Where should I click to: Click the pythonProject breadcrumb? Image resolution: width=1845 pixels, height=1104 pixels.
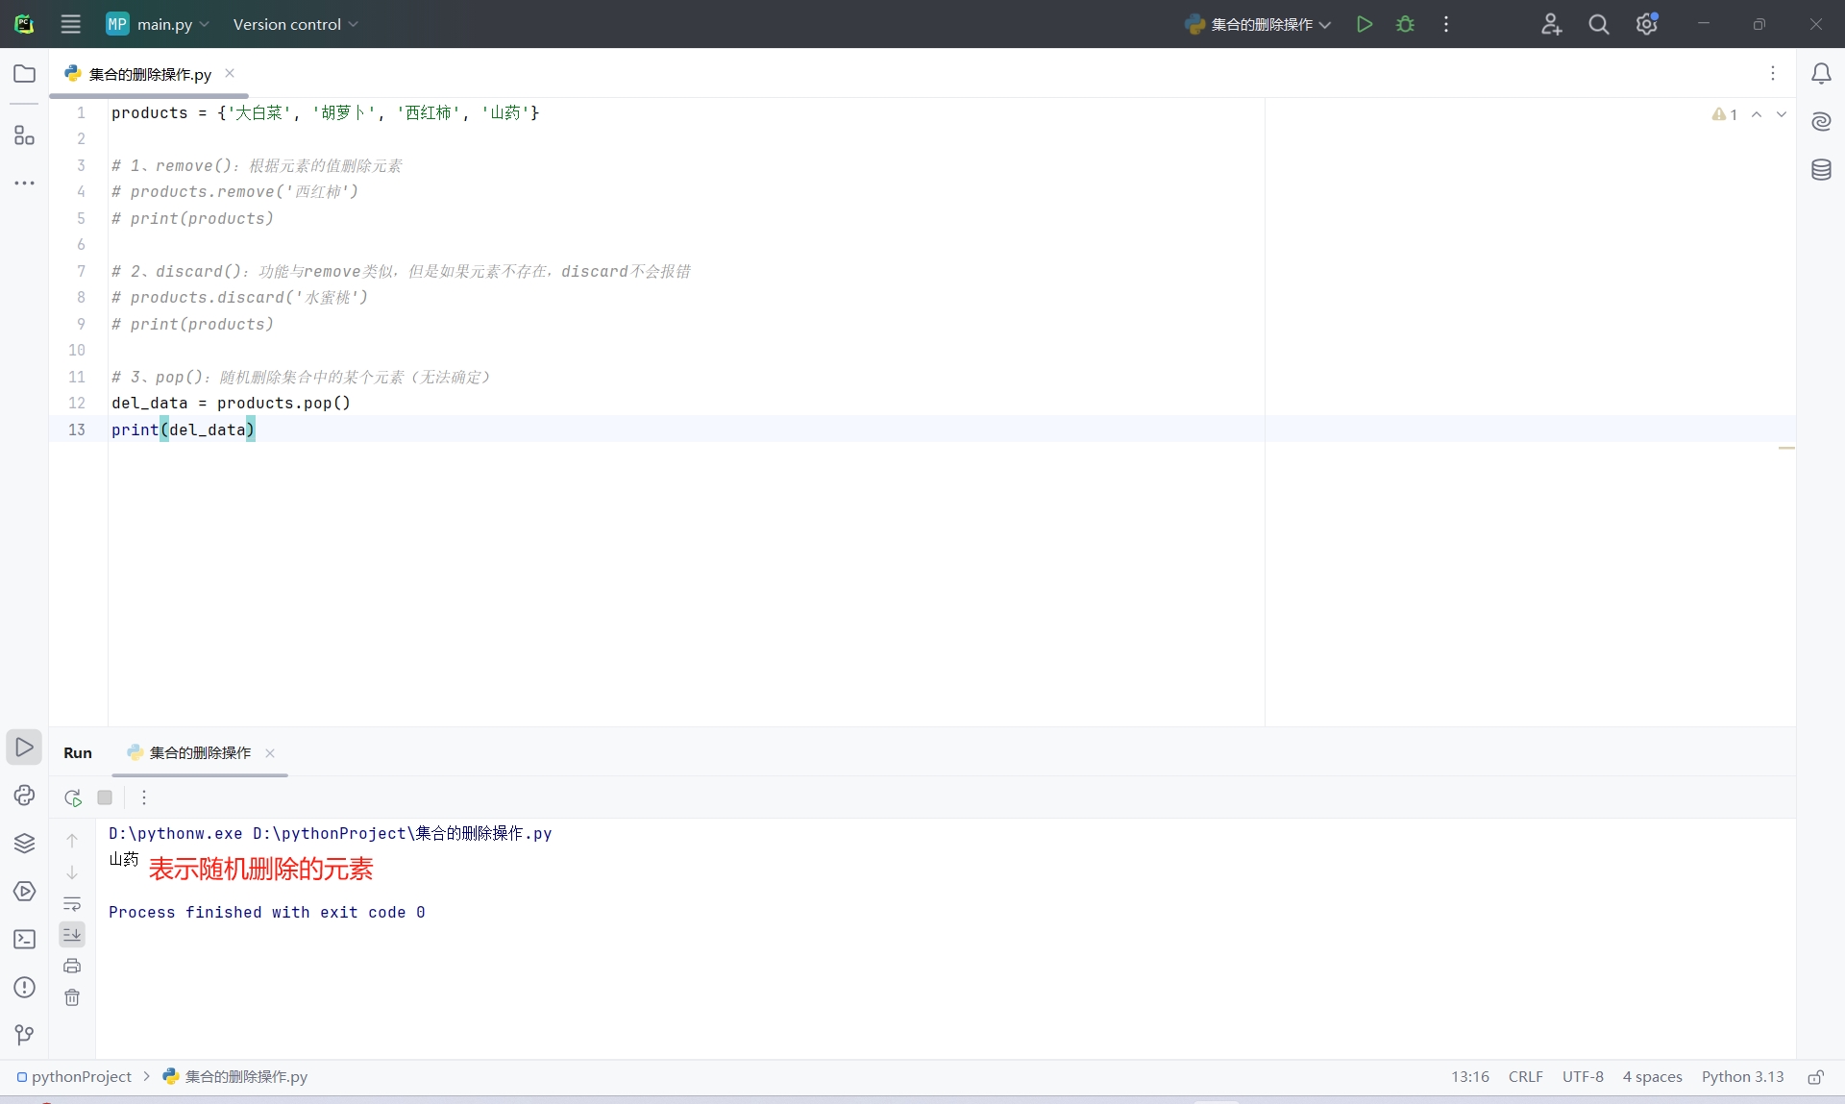(x=81, y=1076)
